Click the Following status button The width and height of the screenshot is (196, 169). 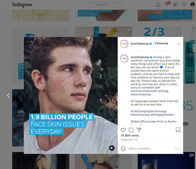[162, 43]
